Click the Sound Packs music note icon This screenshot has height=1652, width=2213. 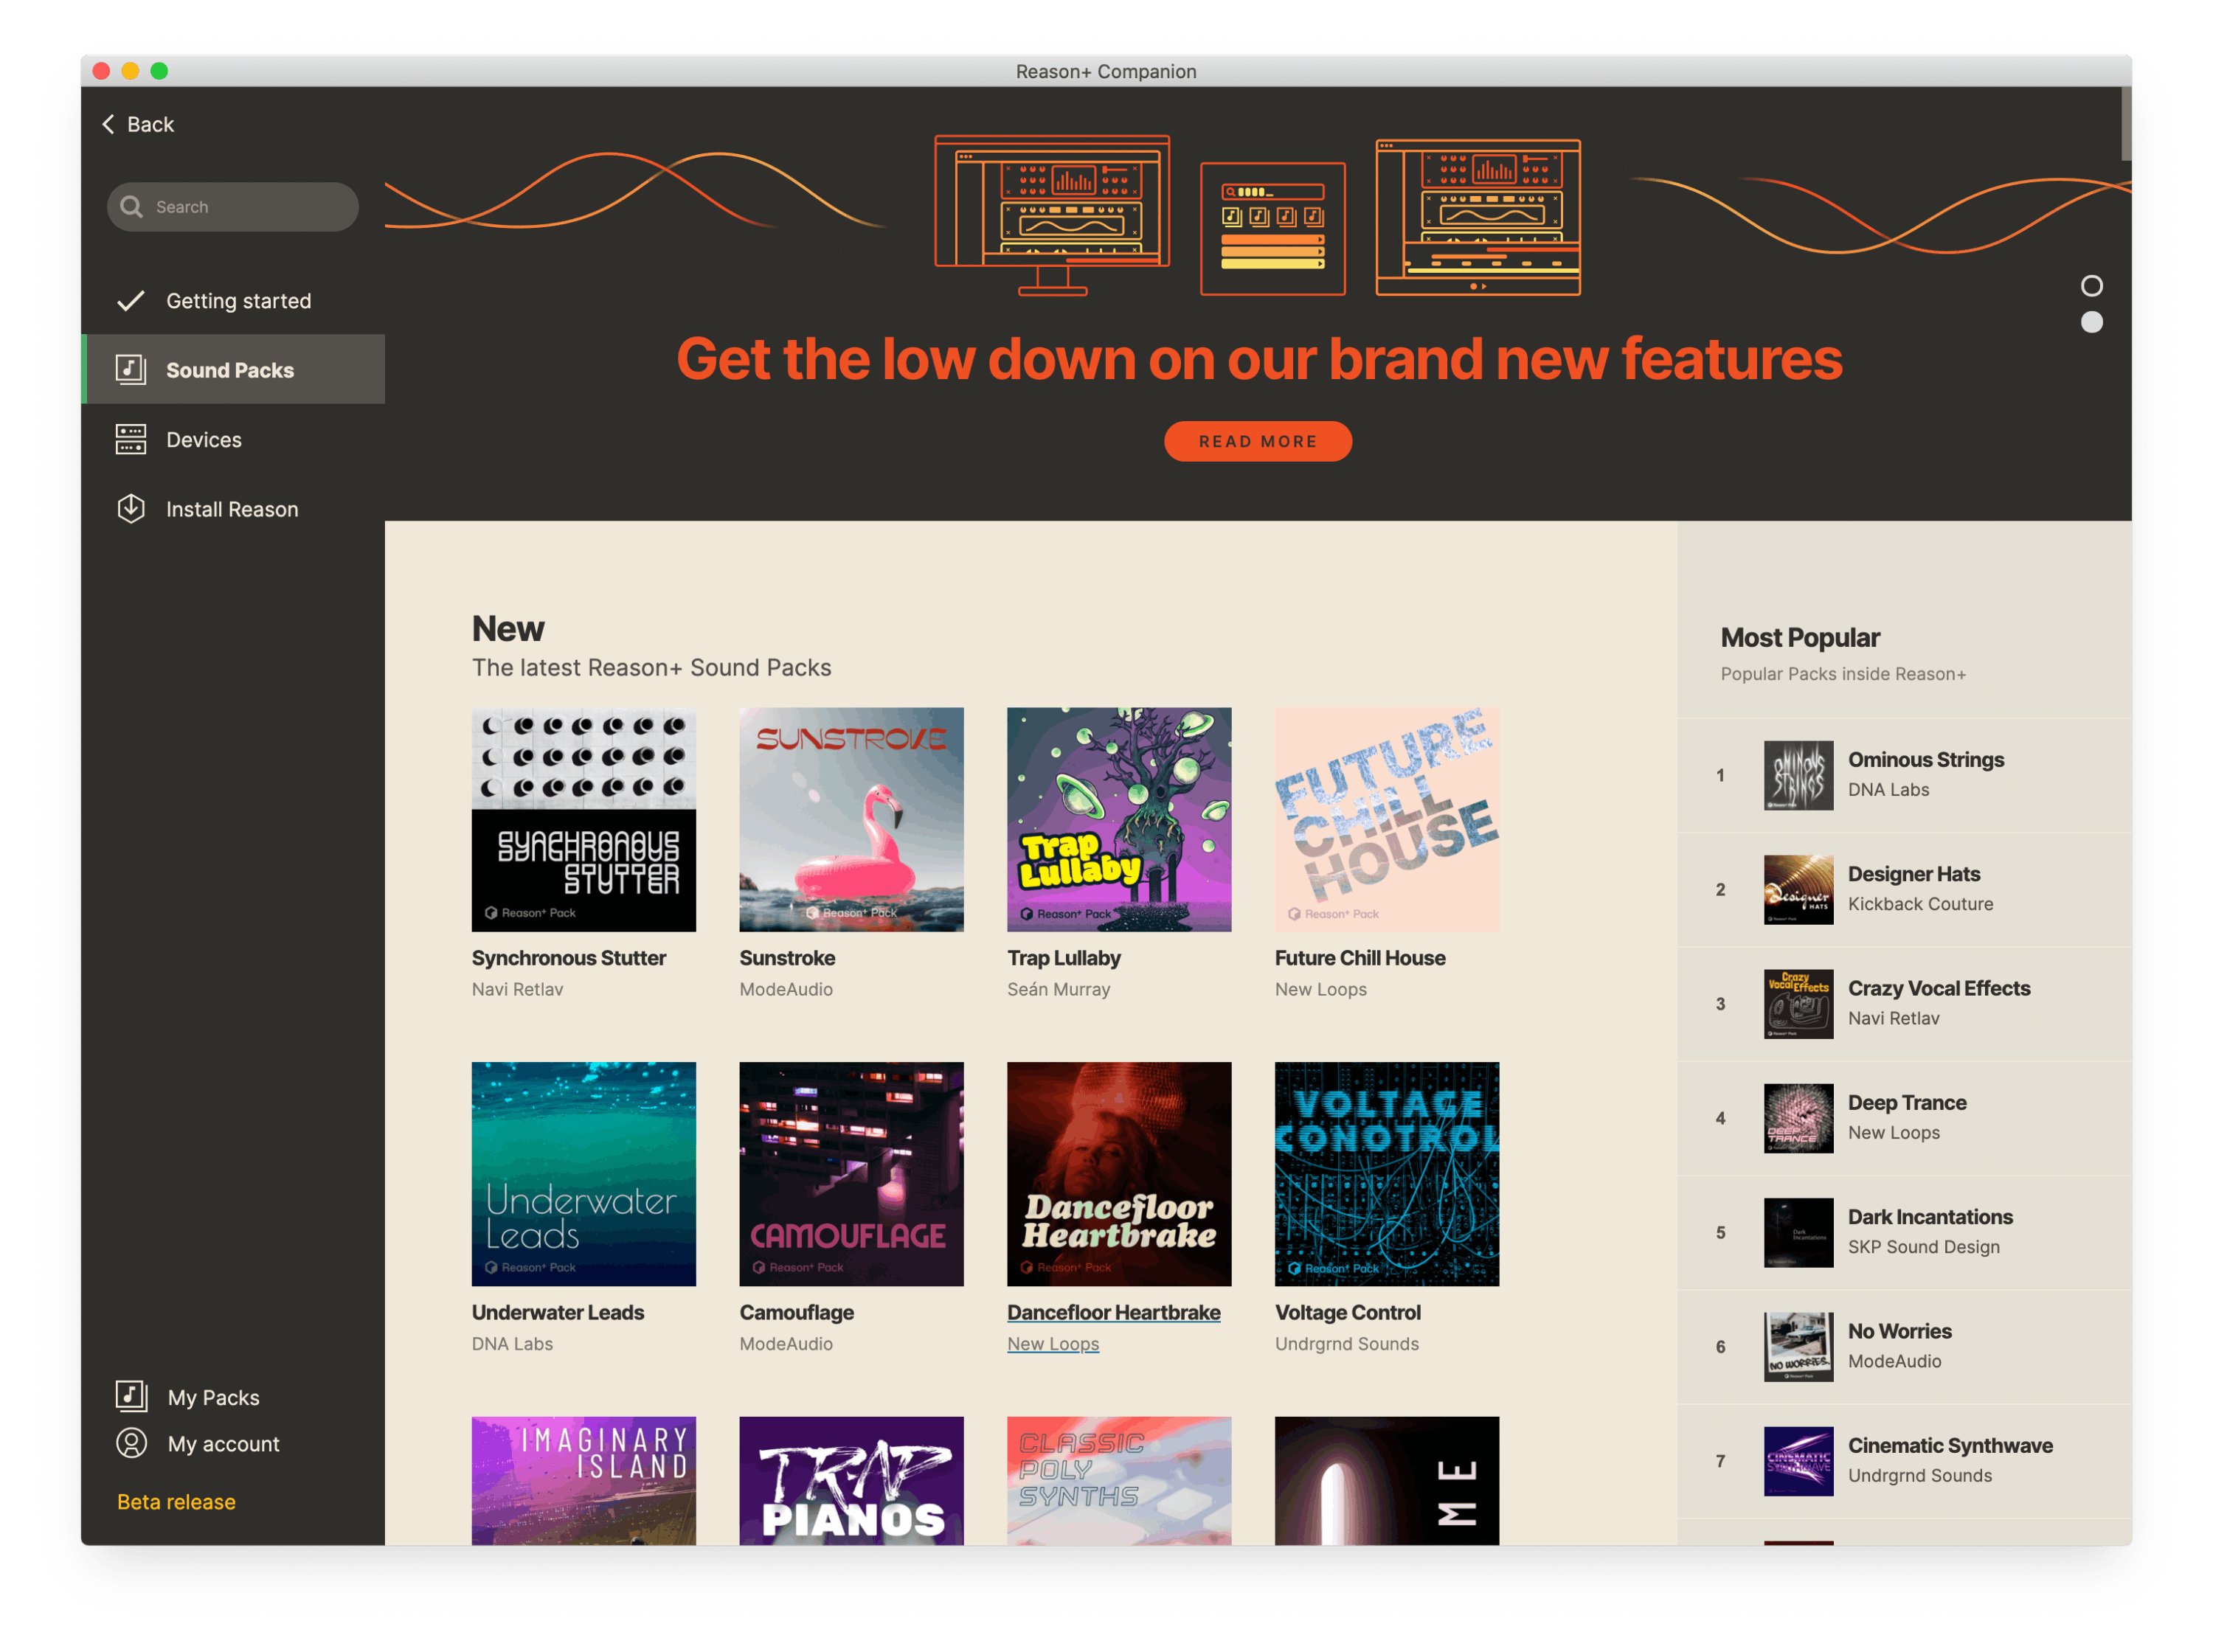[131, 370]
